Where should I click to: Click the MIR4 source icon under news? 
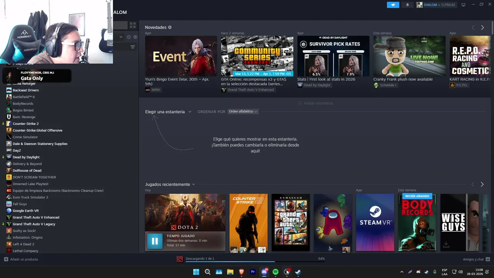[x=147, y=90]
